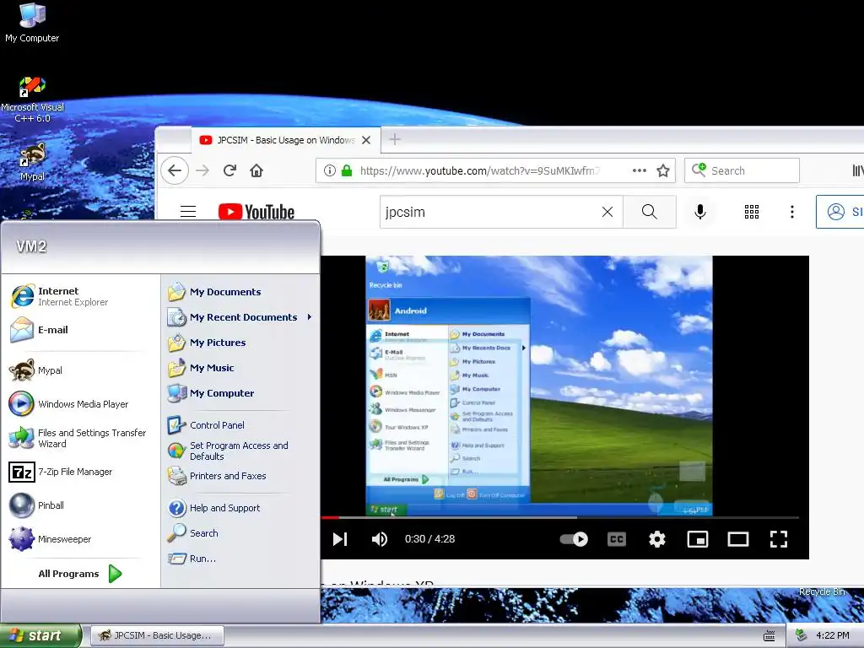Open YouTube apps grid menu
The image size is (864, 648).
click(752, 212)
